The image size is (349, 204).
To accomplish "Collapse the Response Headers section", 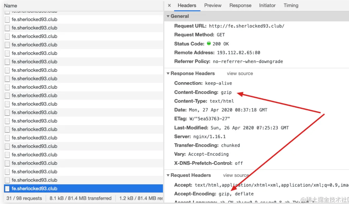I will tap(168, 73).
